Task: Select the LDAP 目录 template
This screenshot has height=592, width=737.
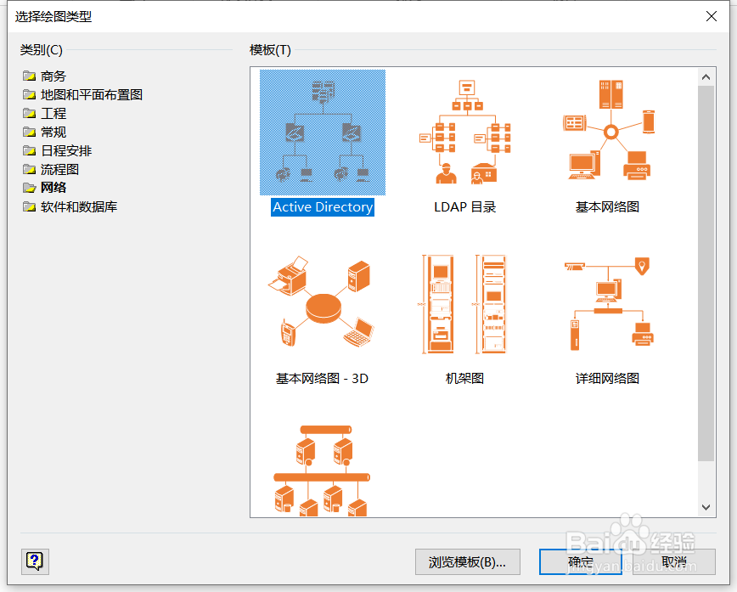Action: click(x=466, y=132)
